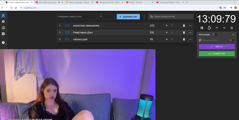Image resolution: width=239 pixels, height=120 pixels.
Task: Connect the DONATE PAY integration
Action: 217,54
